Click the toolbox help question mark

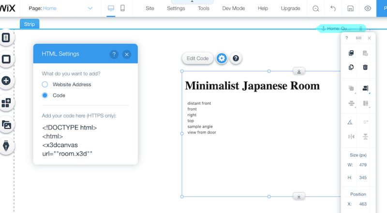(x=347, y=38)
